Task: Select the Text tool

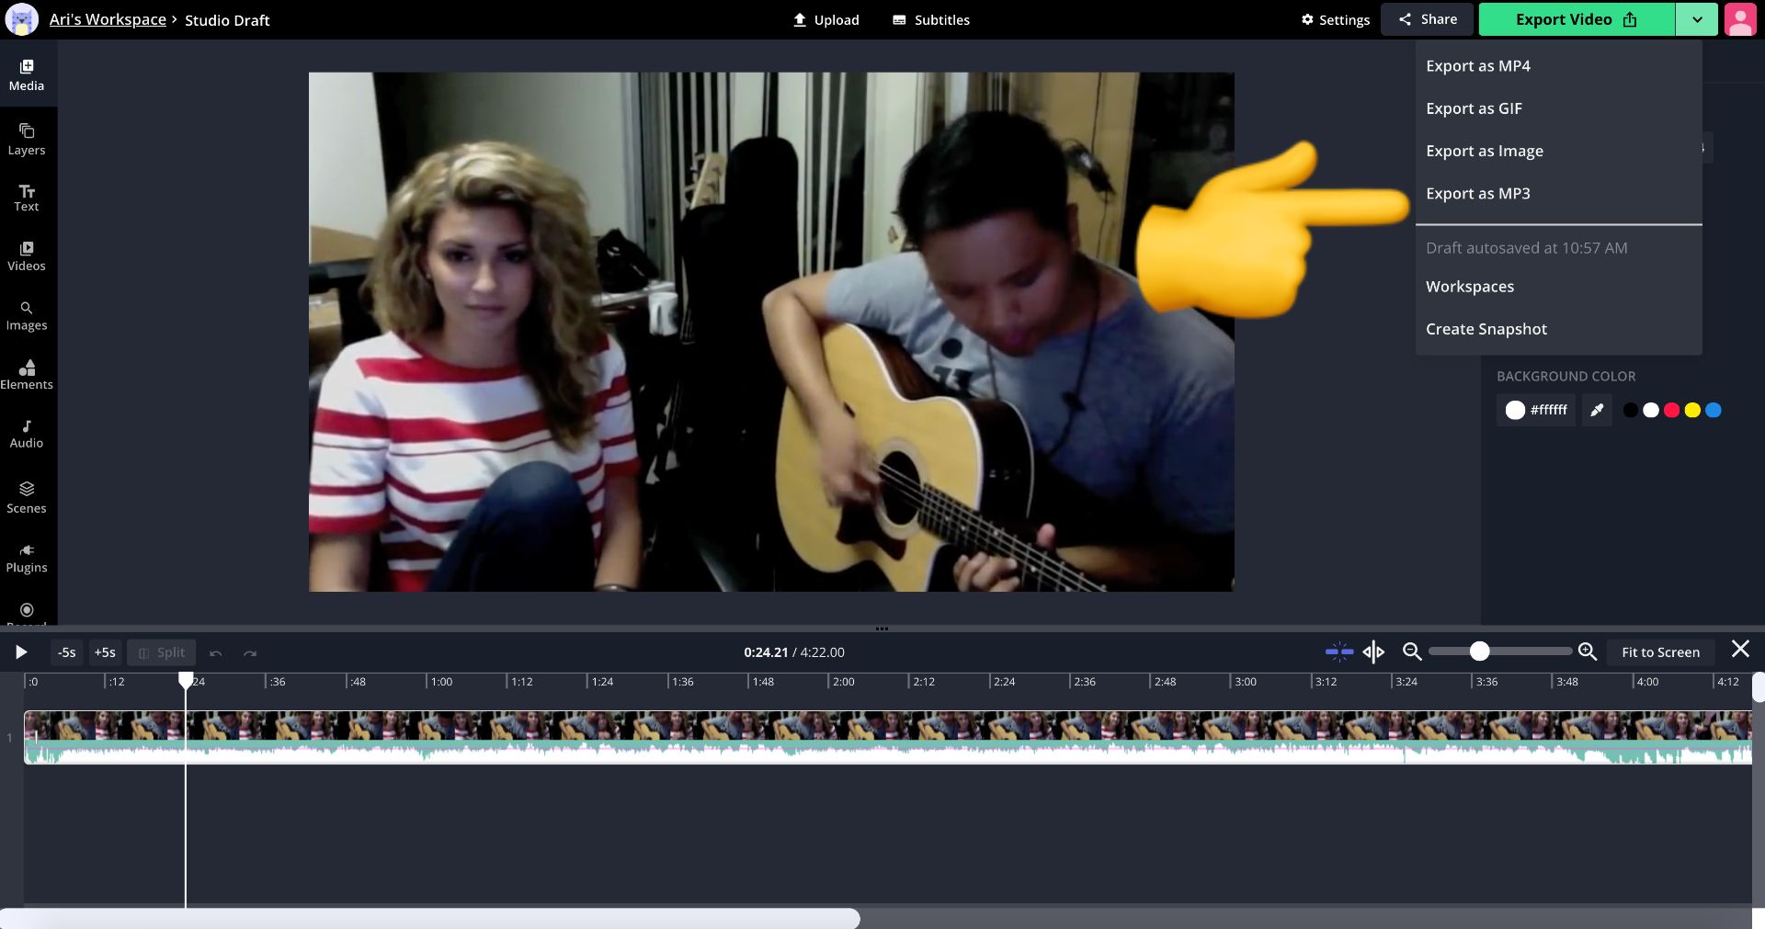Action: pos(27,198)
